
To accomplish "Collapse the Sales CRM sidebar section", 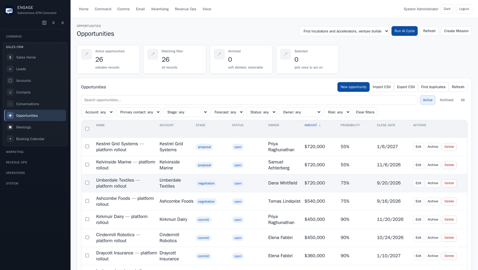I will tap(15, 47).
